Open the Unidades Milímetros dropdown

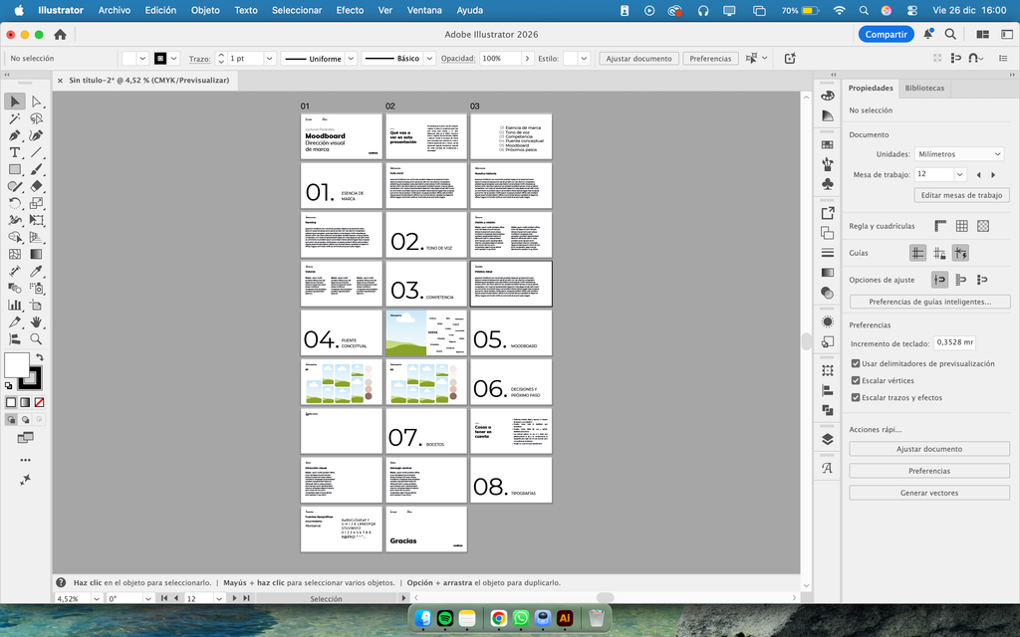point(958,154)
